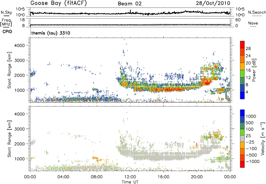
Task: Click the frequency trace line in Freq panel
Action: (130, 25)
